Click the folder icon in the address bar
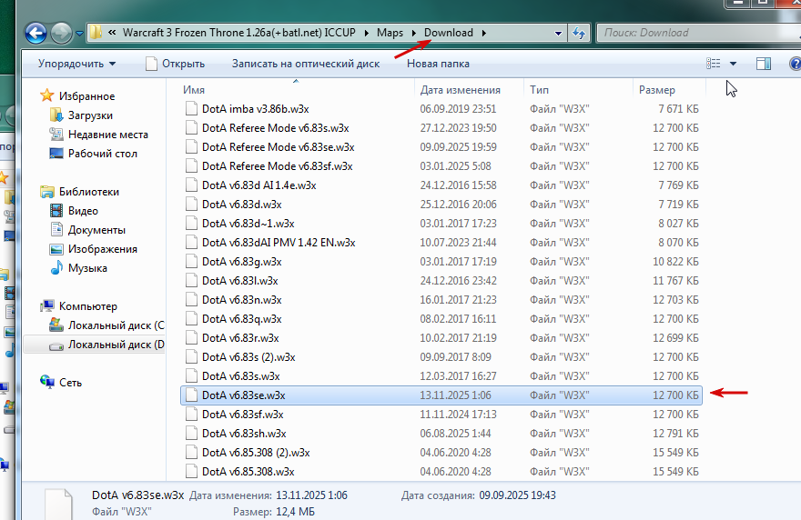The width and height of the screenshot is (801, 520). point(95,33)
